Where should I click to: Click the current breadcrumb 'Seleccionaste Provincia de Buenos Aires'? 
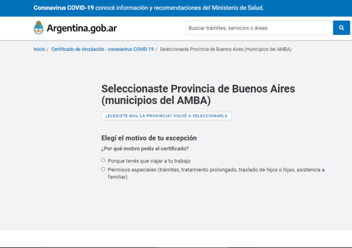coord(225,49)
